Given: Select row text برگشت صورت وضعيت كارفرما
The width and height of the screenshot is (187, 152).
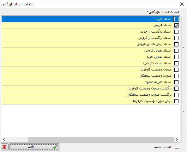Looking at the screenshot, I should pyautogui.click(x=150, y=88).
